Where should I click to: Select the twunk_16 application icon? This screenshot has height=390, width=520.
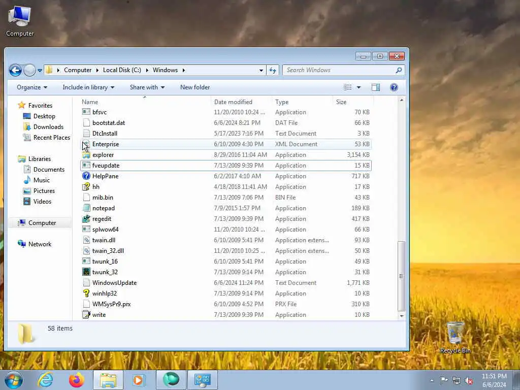[x=86, y=262]
